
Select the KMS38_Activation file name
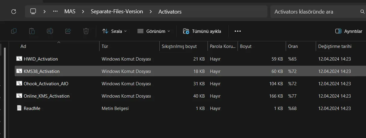point(42,71)
